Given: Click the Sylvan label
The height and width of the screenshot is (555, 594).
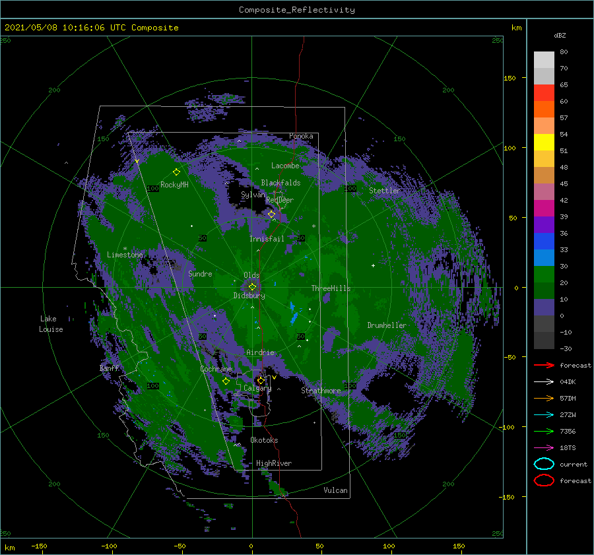Looking at the screenshot, I should click(253, 195).
